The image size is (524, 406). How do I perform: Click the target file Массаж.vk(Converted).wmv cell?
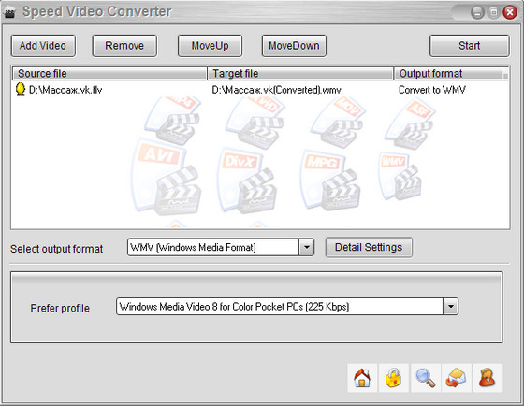pos(276,90)
